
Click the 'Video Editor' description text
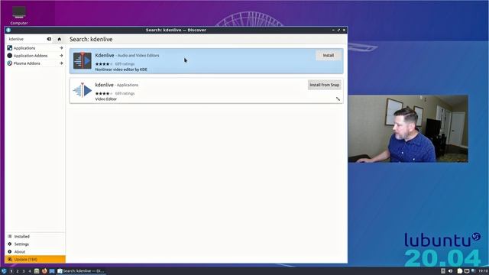(106, 99)
